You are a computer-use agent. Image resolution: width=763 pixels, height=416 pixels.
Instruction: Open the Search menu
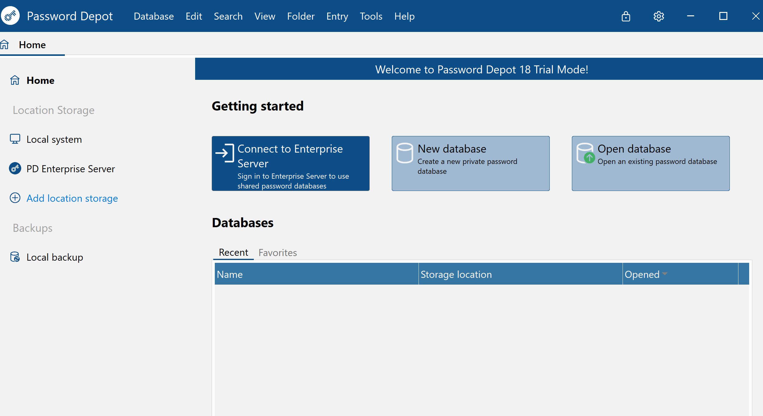(x=228, y=16)
